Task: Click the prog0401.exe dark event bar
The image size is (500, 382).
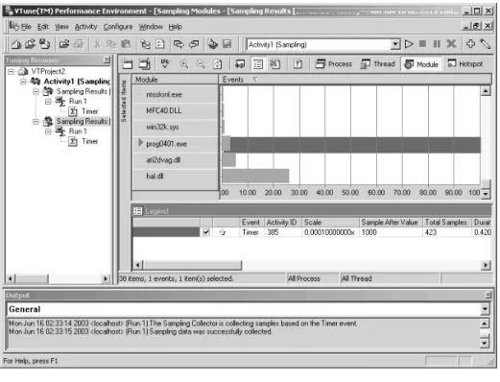Action: (x=355, y=145)
